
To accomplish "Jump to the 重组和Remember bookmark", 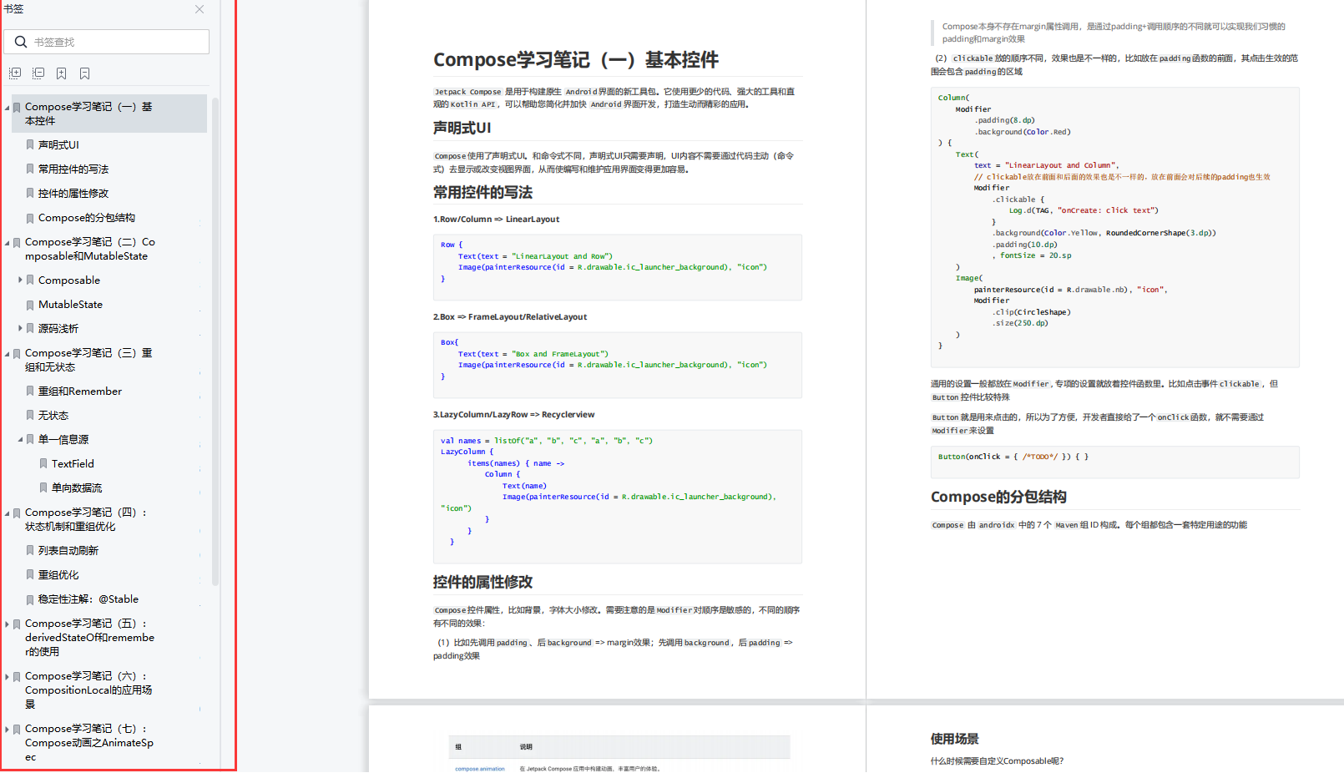I will (x=80, y=392).
